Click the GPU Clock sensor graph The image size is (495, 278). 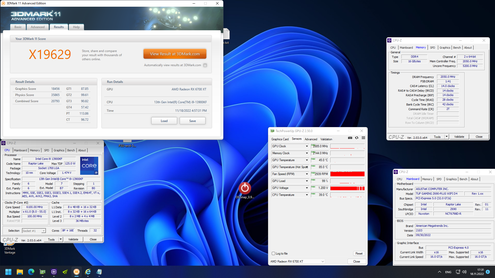click(x=347, y=146)
